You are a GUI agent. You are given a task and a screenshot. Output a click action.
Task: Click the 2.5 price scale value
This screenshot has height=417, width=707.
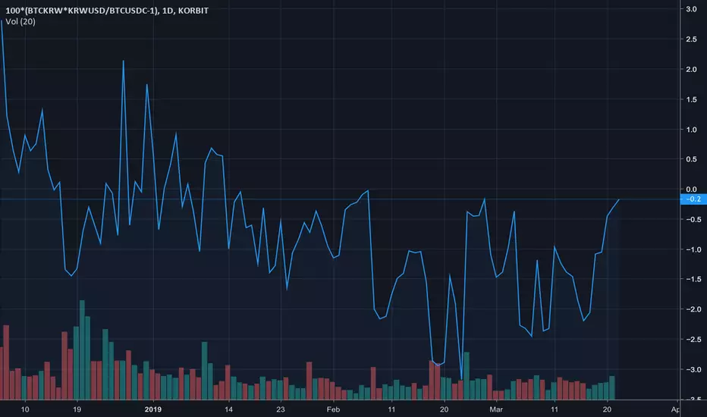(x=691, y=39)
